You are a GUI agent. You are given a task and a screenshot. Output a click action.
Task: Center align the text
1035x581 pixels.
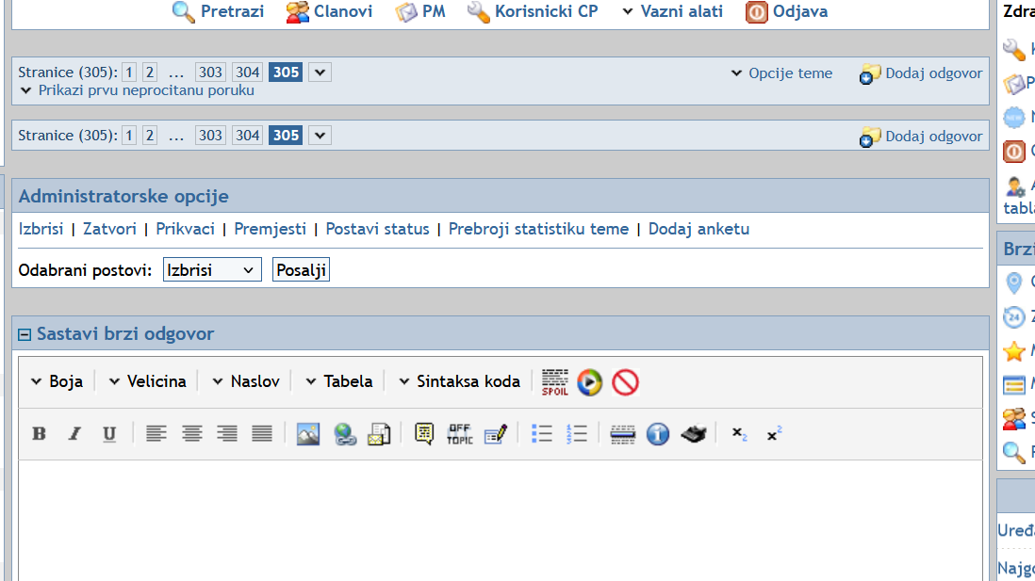click(192, 434)
